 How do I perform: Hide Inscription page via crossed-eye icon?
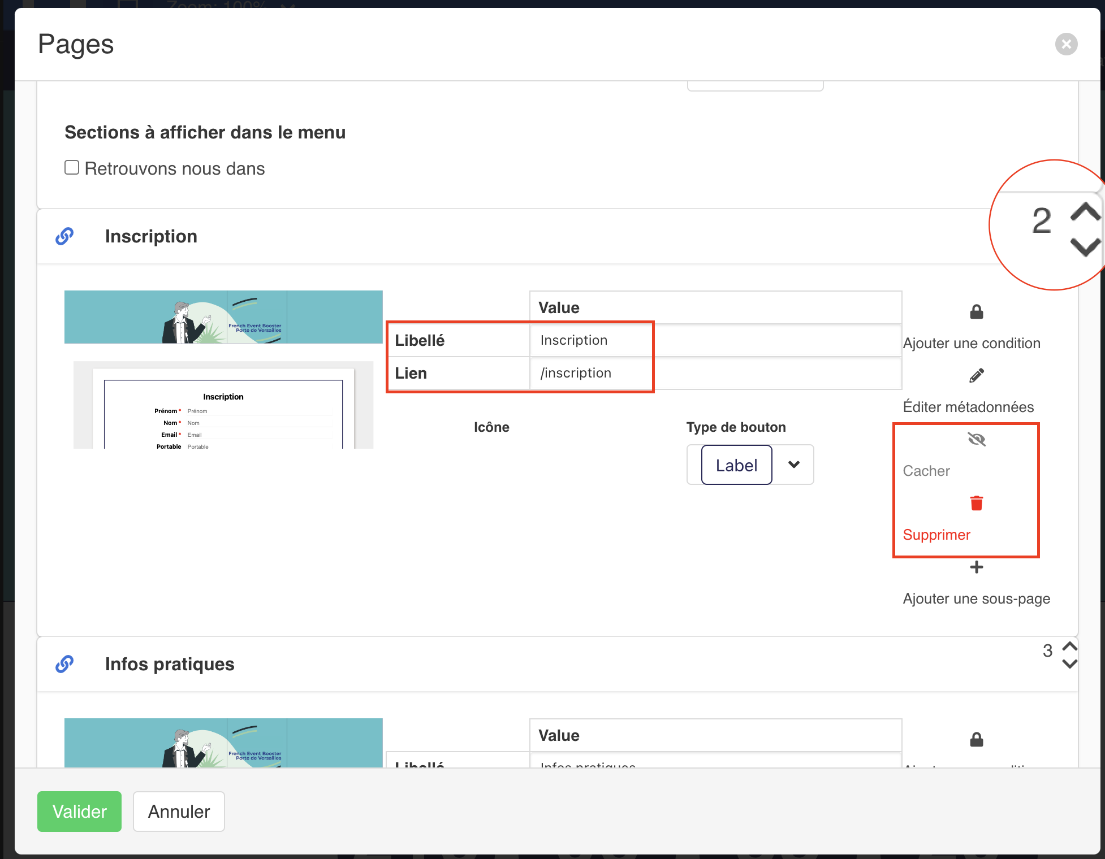[x=976, y=440]
